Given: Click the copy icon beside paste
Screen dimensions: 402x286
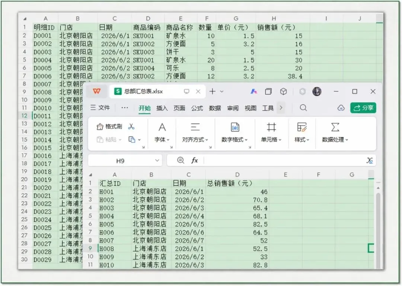Looking at the screenshot, I should pyautogui.click(x=132, y=140).
